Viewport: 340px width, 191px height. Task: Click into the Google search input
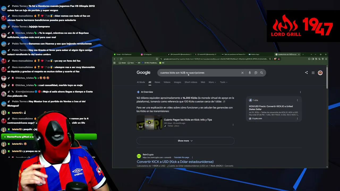[199, 73]
